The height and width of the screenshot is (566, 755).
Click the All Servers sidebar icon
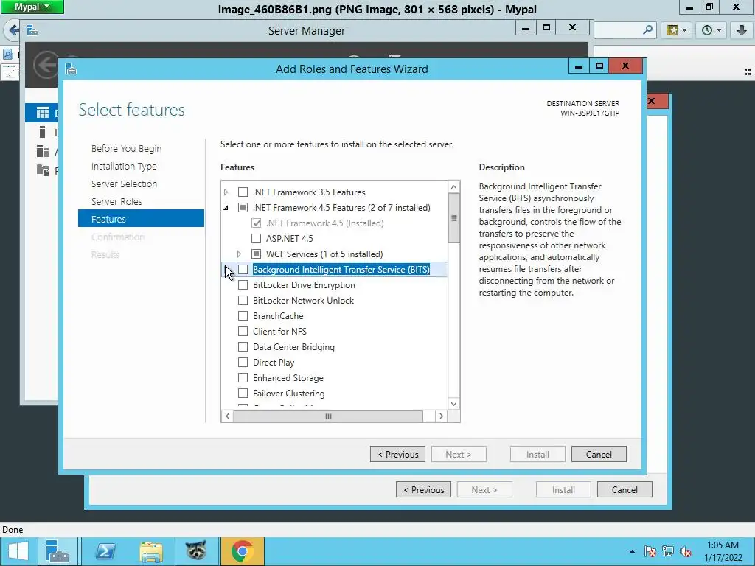click(42, 151)
